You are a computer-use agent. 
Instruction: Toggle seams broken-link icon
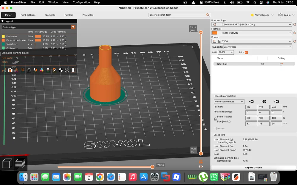click(29, 70)
